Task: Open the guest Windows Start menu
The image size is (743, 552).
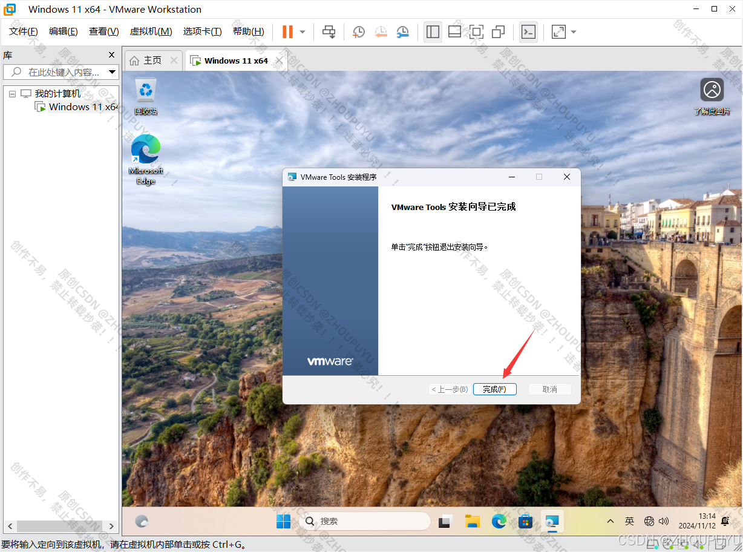Action: tap(283, 521)
